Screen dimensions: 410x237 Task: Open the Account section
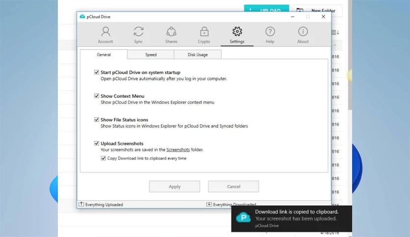105,35
